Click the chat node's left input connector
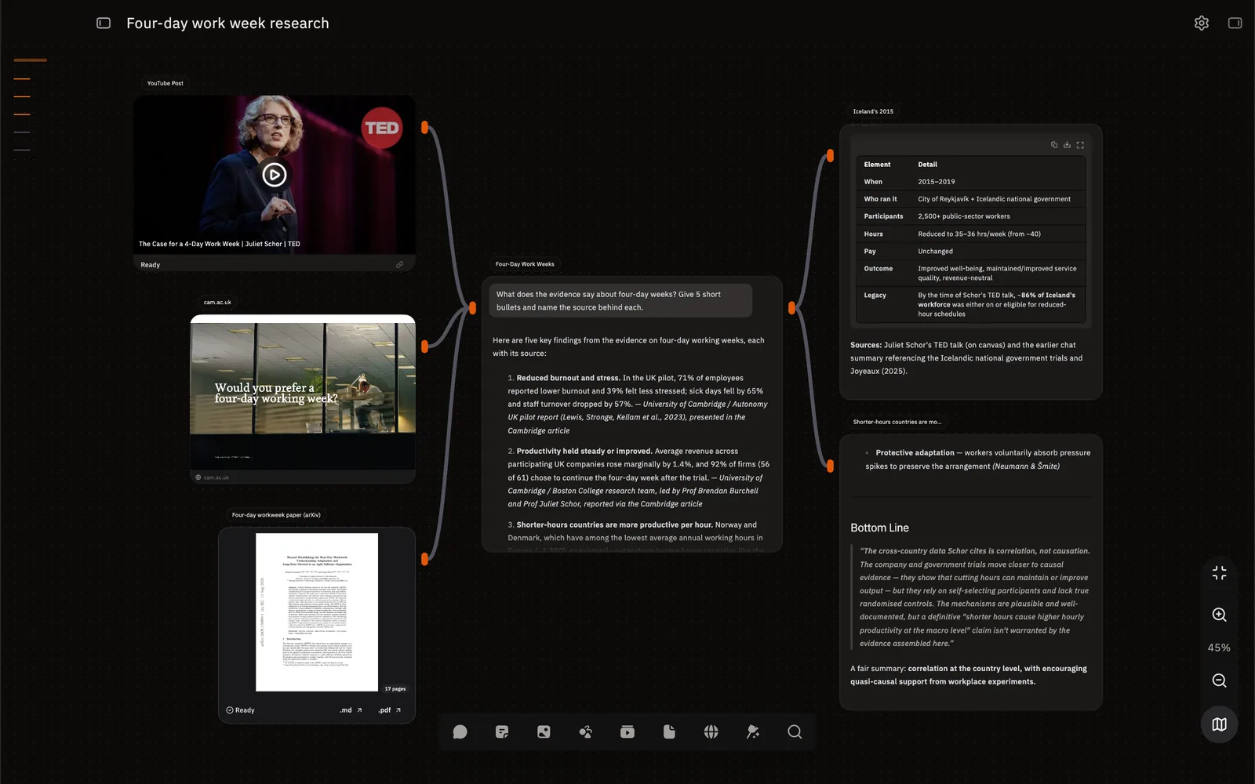This screenshot has height=784, width=1255. [x=472, y=308]
